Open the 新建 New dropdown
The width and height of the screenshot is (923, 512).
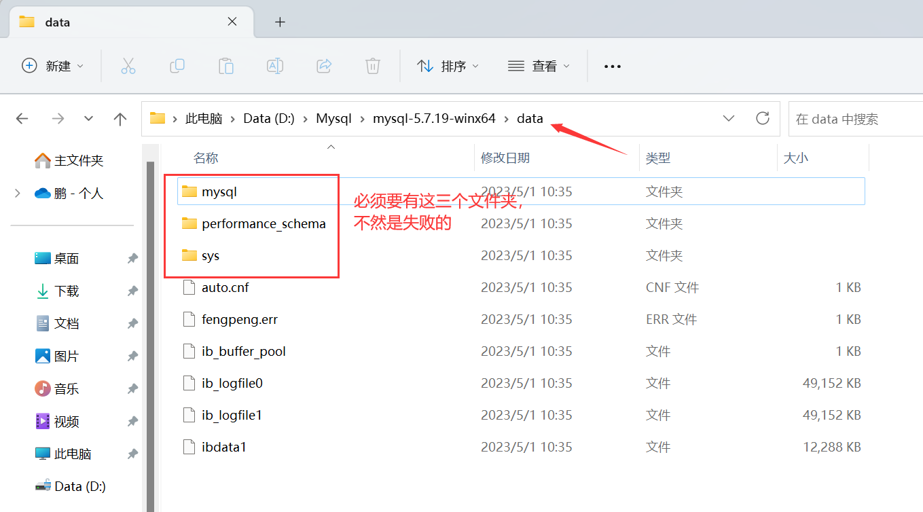[x=53, y=66]
